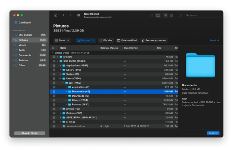Focus the Search field
232x151 pixels.
tap(203, 15)
